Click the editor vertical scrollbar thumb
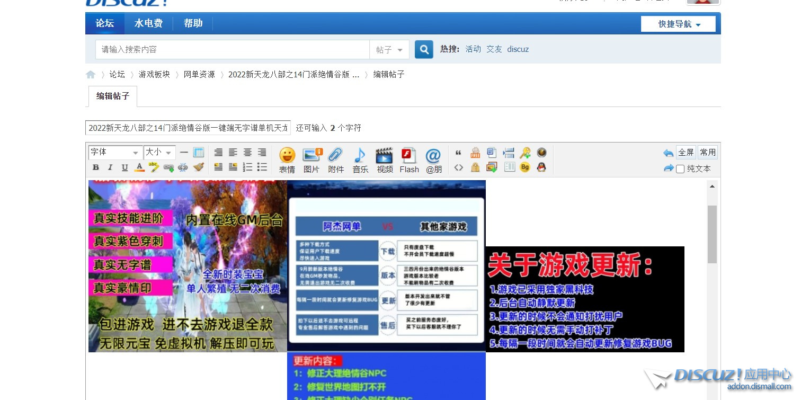Viewport: 801px width, 400px height. [x=712, y=234]
